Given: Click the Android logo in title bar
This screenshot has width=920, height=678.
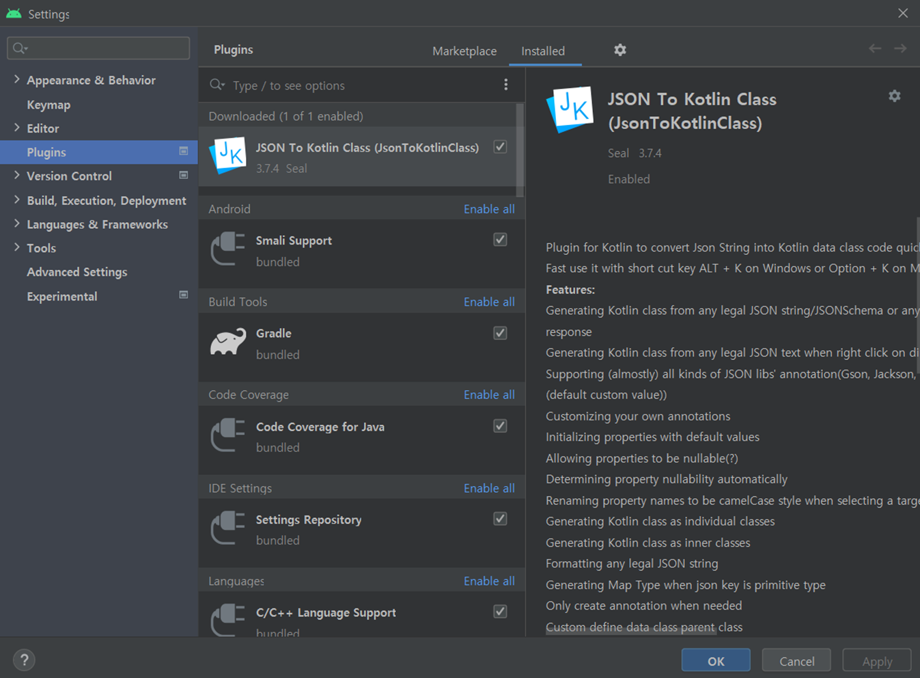Looking at the screenshot, I should tap(14, 14).
